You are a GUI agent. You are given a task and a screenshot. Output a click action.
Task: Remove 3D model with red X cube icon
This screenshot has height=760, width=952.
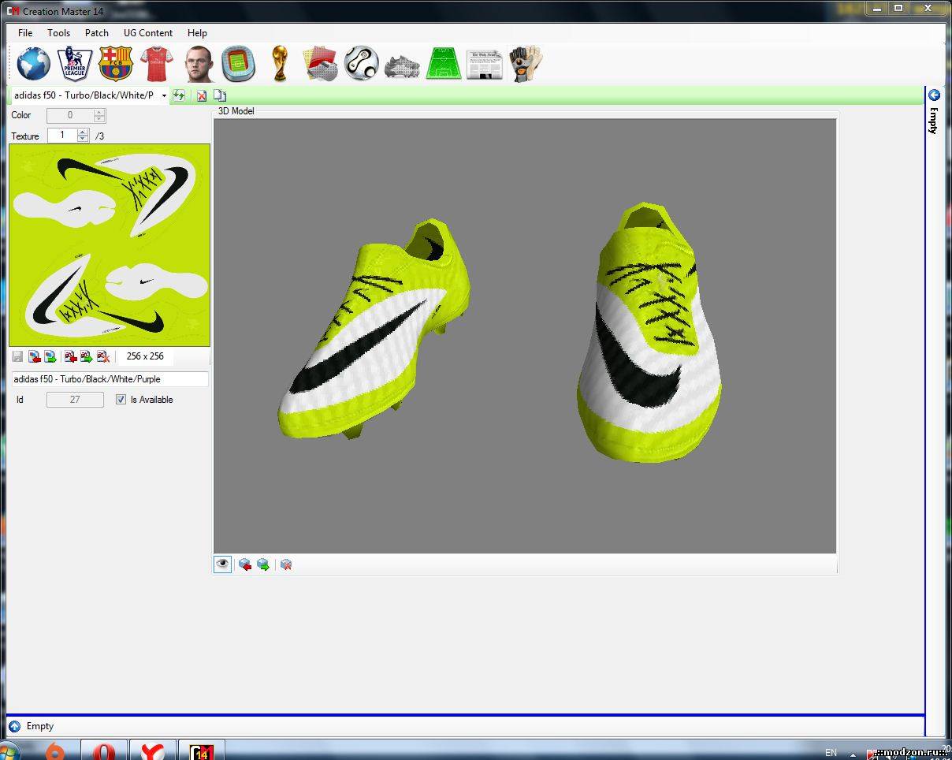click(286, 564)
